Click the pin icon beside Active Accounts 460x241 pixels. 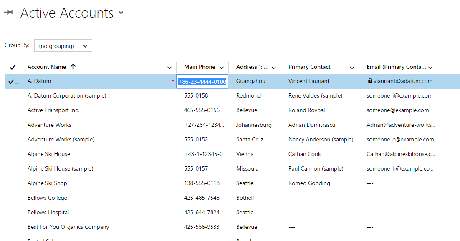point(9,13)
